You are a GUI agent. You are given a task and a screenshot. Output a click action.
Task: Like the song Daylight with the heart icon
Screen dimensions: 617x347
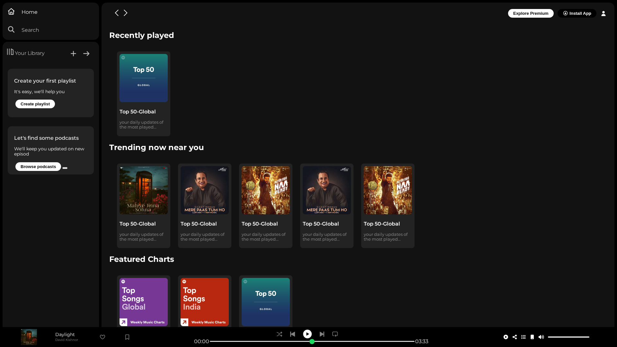click(x=103, y=337)
